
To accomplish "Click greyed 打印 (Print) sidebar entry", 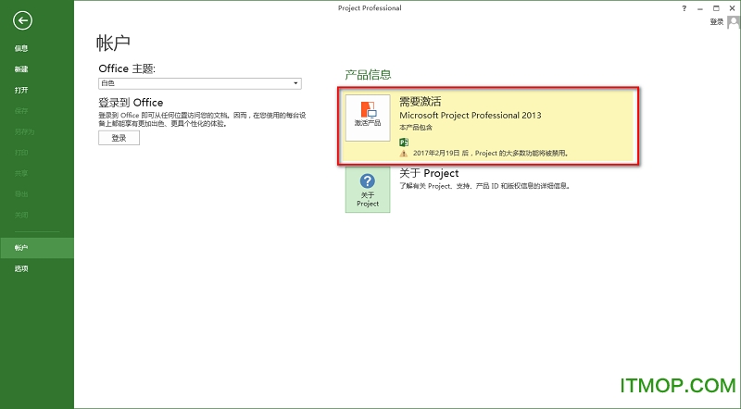I will click(x=21, y=152).
